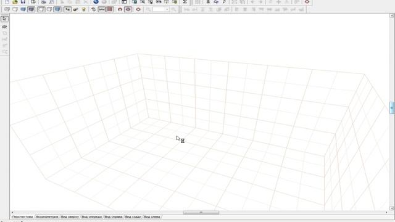The height and width of the screenshot is (222, 395).
Task: Click the red ring icon in second toolbar
Action: coord(138,9)
